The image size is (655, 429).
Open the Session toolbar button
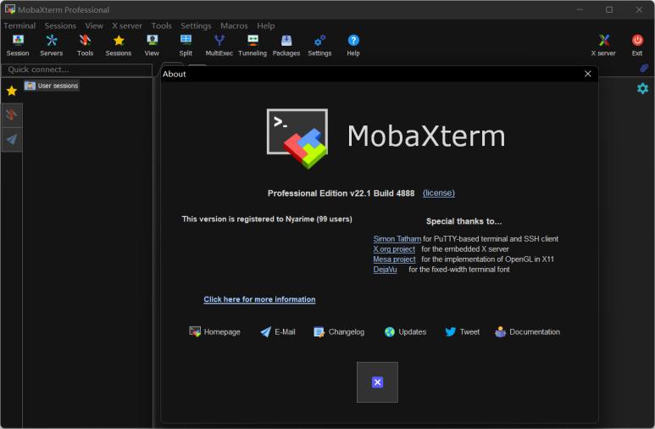point(18,45)
